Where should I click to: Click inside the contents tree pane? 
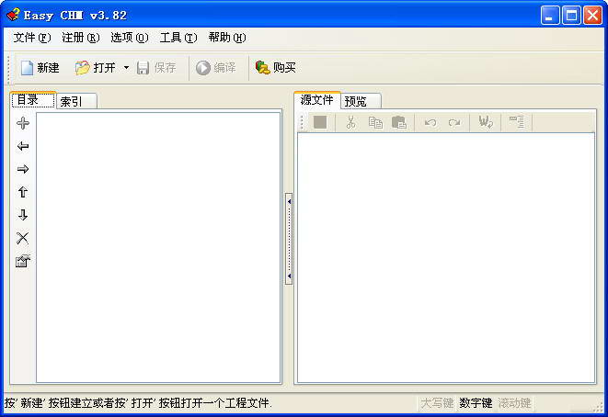158,248
